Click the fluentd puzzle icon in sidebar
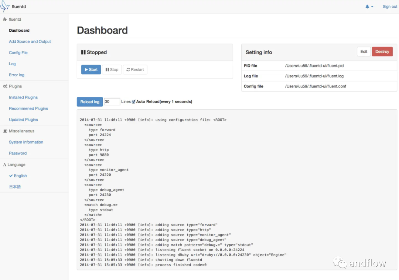The image size is (399, 280). pos(5,19)
